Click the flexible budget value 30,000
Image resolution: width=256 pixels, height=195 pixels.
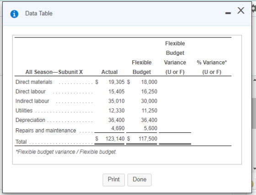pos(149,101)
